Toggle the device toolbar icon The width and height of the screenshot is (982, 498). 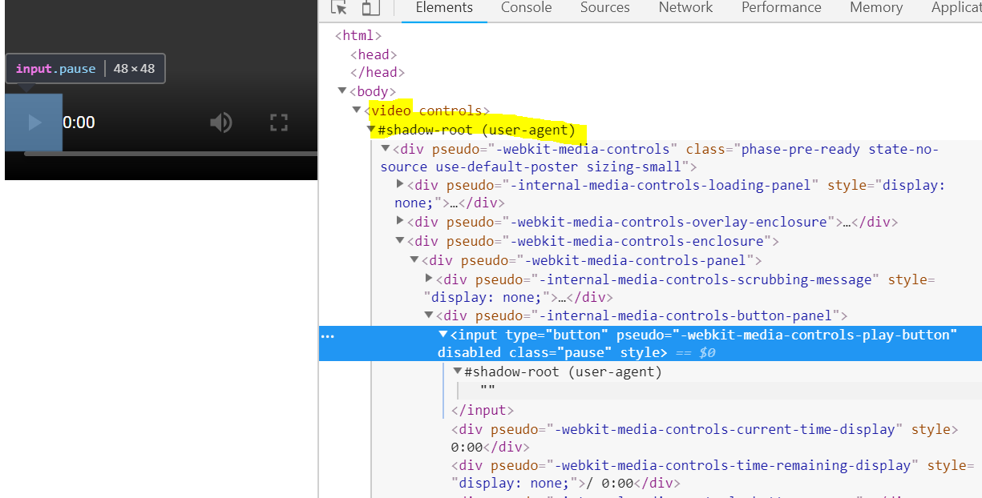click(x=370, y=8)
